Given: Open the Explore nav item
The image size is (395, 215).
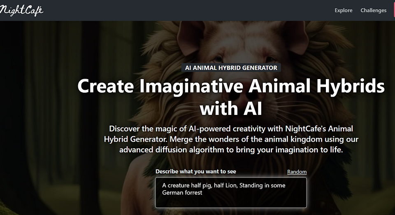Looking at the screenshot, I should click(x=343, y=10).
